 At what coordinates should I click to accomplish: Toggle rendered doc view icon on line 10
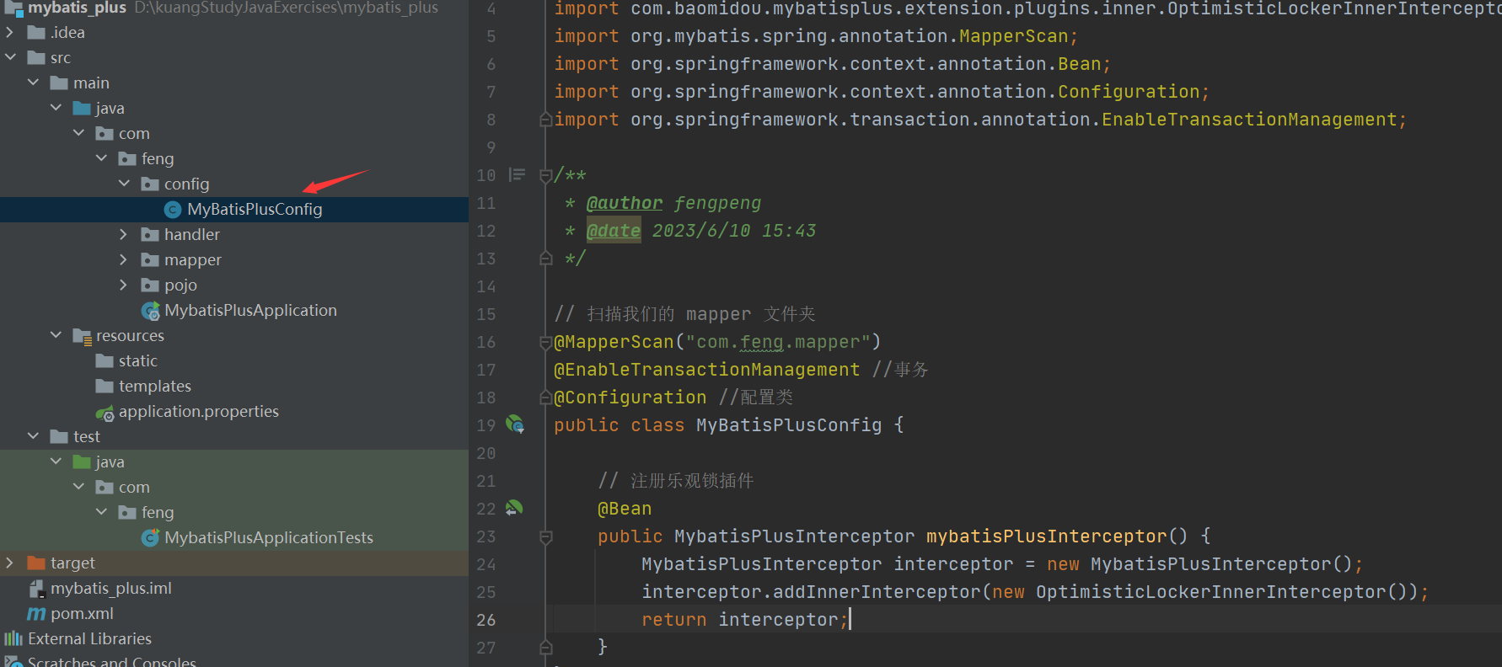pyautogui.click(x=517, y=174)
